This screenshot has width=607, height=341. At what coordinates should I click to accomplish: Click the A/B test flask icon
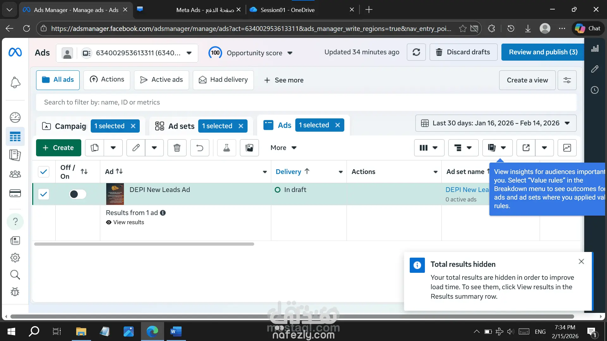point(227,148)
